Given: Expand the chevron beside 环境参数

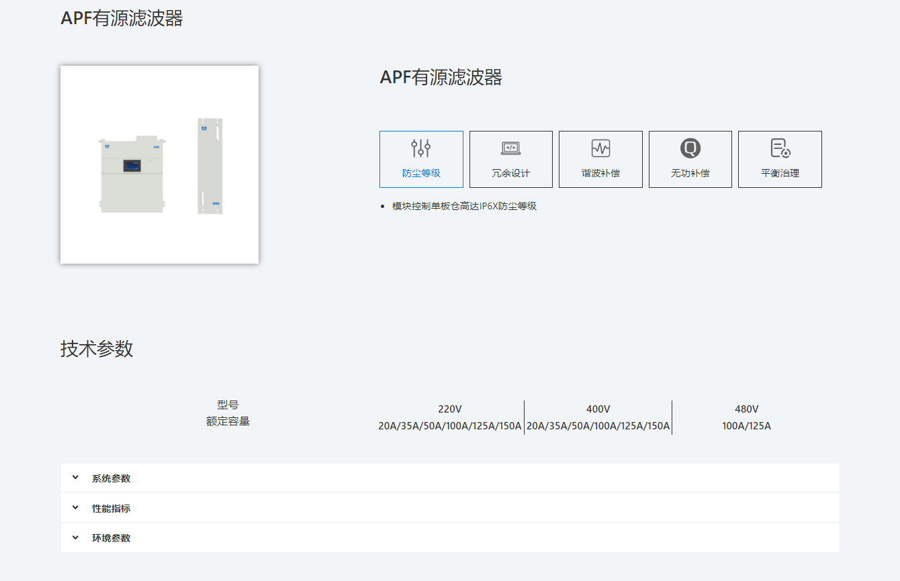Looking at the screenshot, I should (x=75, y=537).
